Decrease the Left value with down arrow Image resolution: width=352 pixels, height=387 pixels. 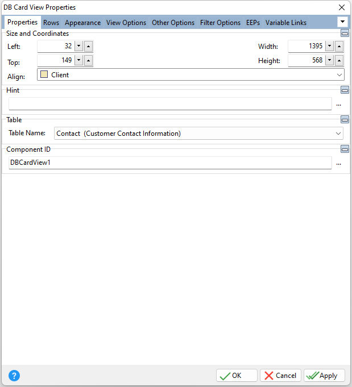(x=79, y=46)
